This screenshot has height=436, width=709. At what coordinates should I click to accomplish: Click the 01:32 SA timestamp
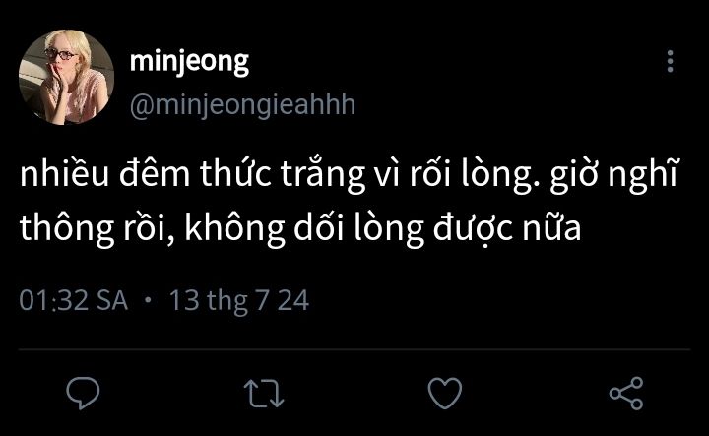75,300
